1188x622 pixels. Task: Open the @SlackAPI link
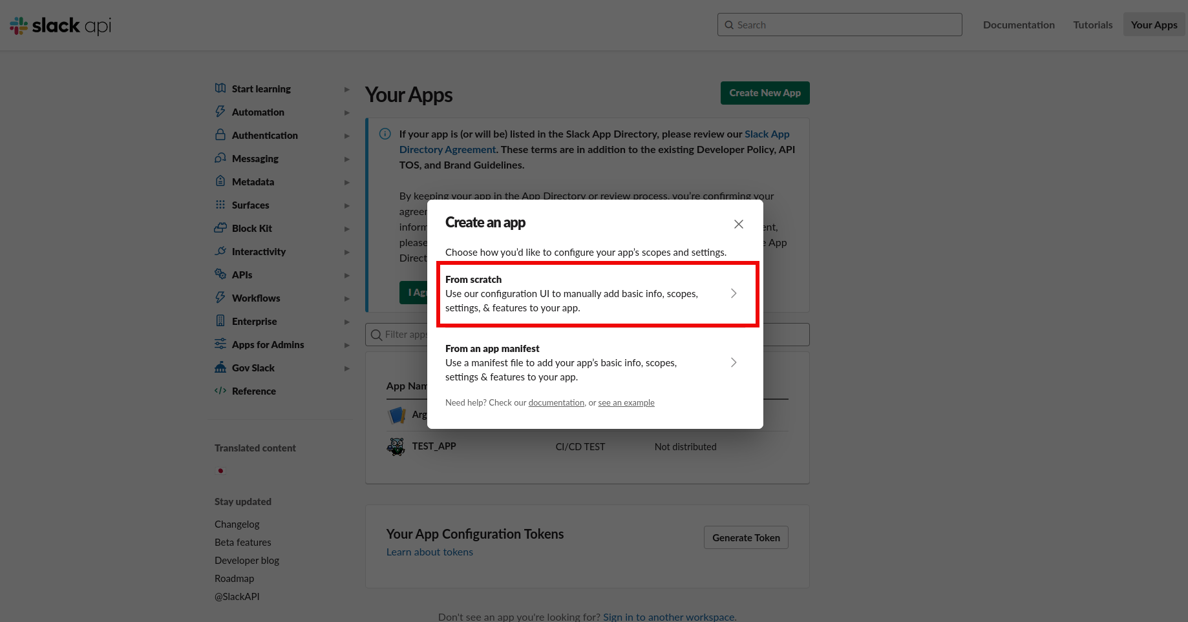point(237,596)
